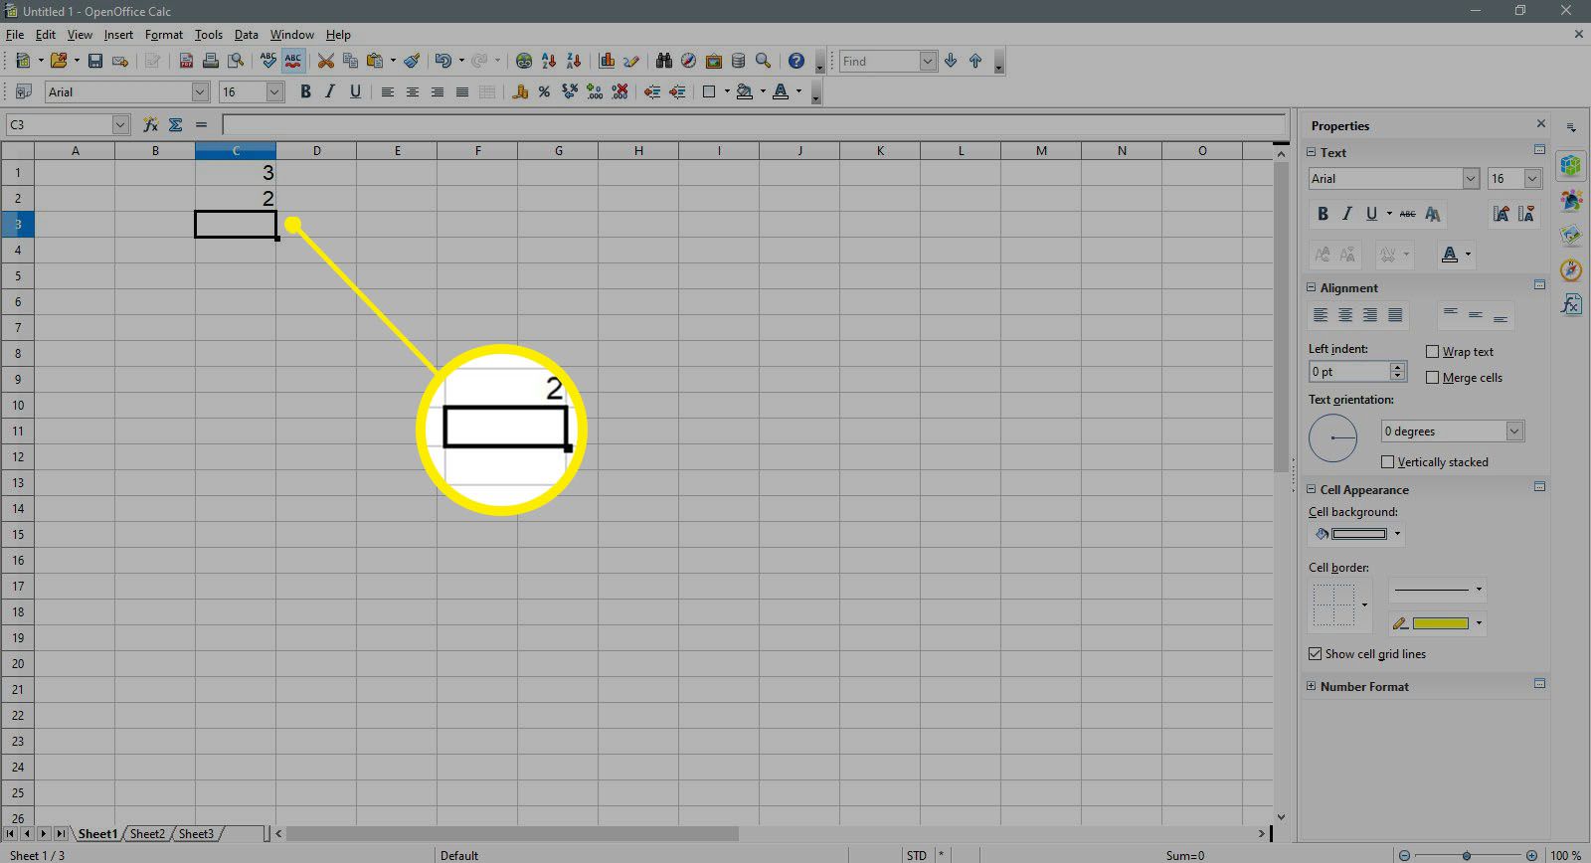This screenshot has height=863, width=1591.
Task: Switch to the Sheet2 tab
Action: pos(147,834)
